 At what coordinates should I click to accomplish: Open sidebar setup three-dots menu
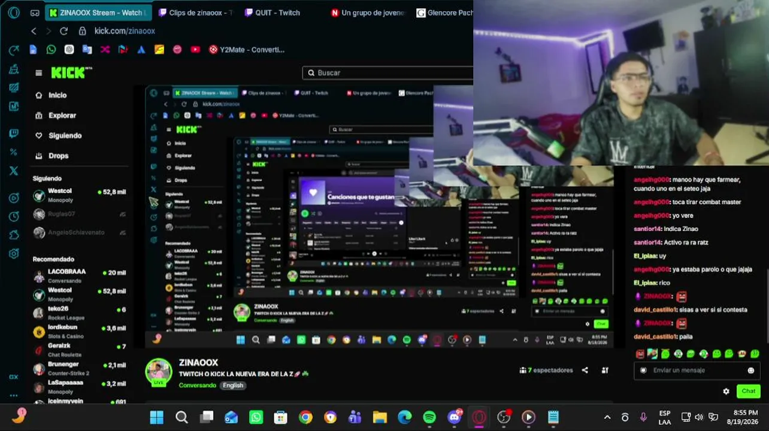pos(14,395)
